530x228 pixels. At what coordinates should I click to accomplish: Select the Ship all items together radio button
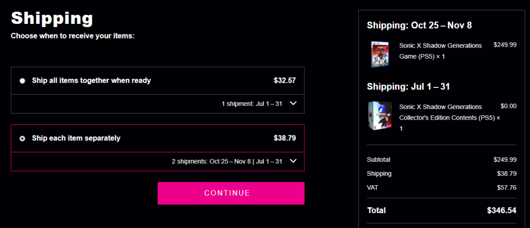(x=22, y=81)
